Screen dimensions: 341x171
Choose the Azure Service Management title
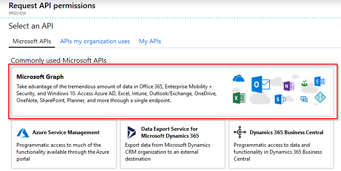tap(66, 132)
